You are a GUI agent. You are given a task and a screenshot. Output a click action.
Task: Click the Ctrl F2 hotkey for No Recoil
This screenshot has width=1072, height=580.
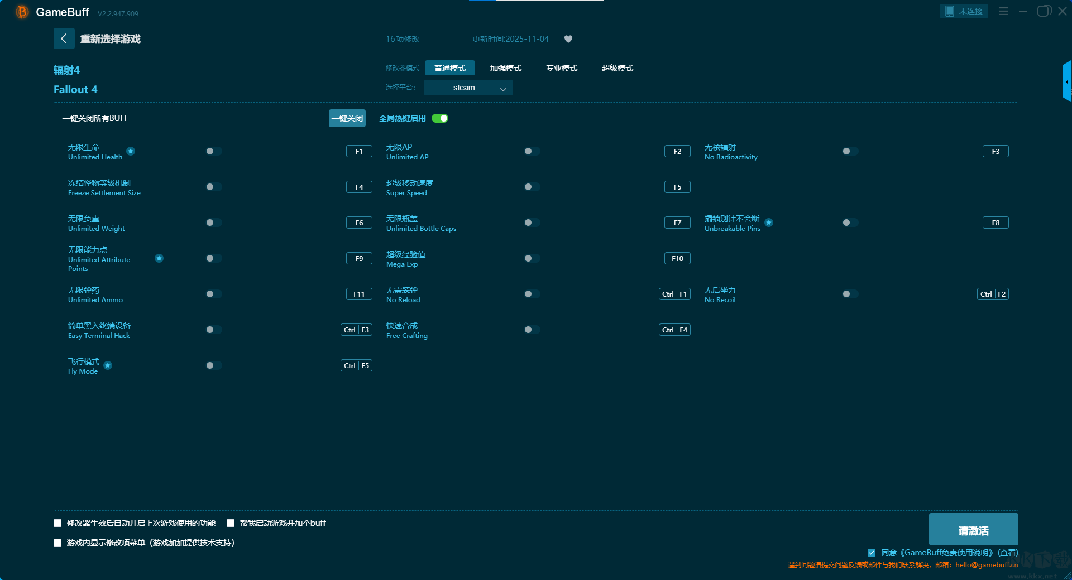993,294
